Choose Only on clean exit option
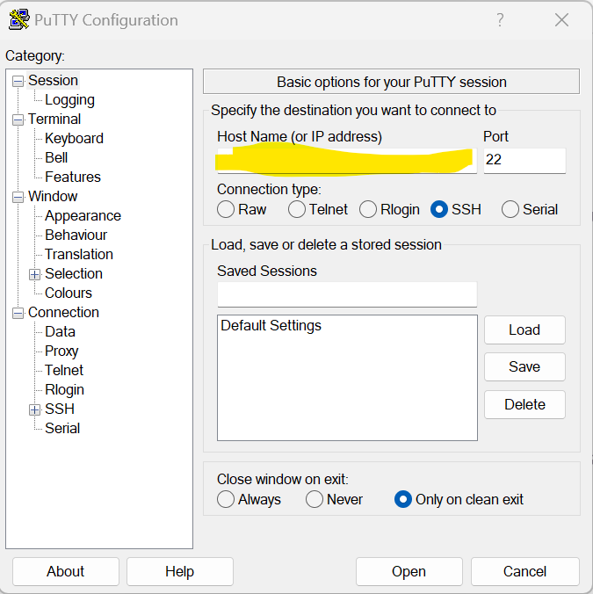 (403, 499)
